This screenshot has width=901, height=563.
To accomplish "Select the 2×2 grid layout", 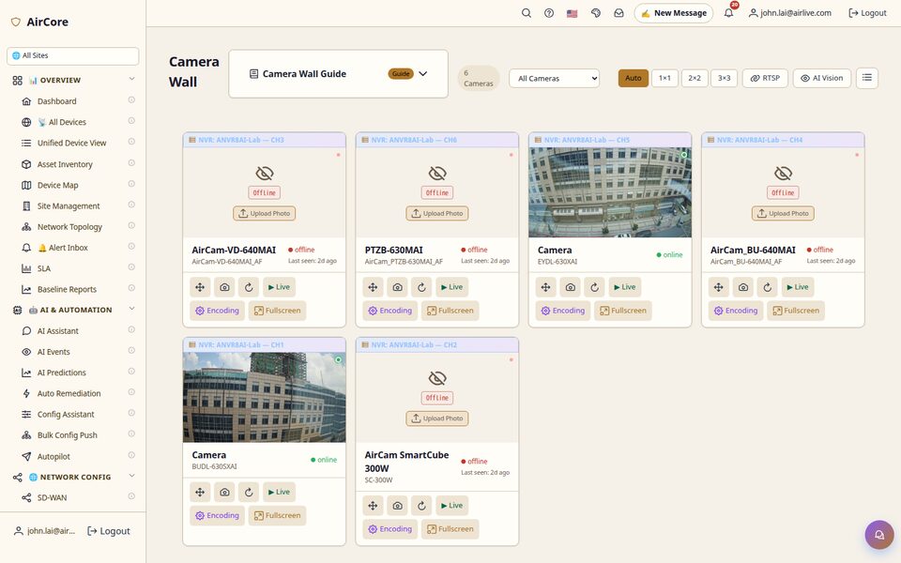I will coord(695,78).
